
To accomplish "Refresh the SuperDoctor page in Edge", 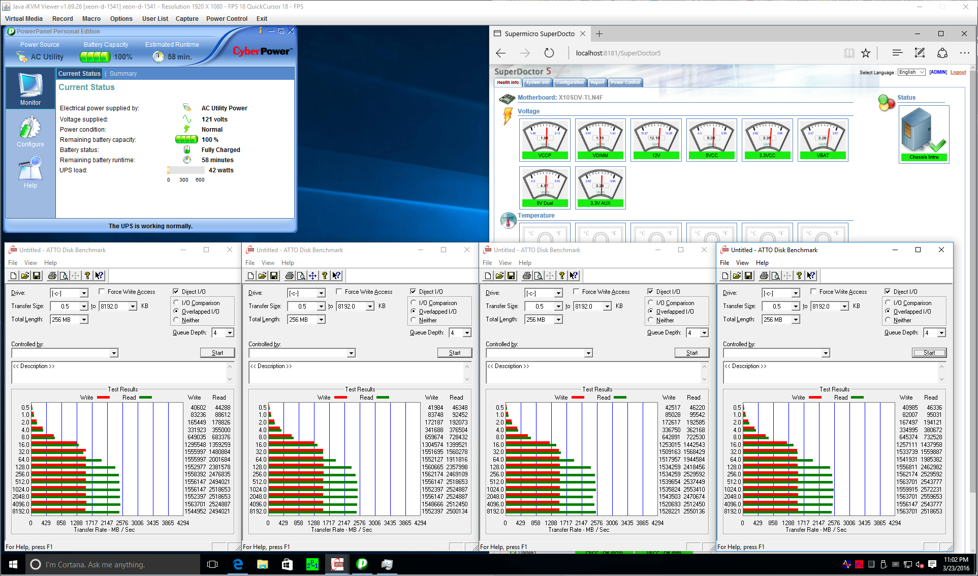I will tap(549, 53).
